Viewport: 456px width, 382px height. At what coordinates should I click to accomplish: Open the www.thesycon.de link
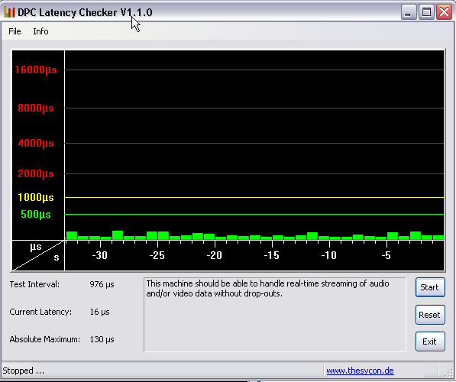360,371
